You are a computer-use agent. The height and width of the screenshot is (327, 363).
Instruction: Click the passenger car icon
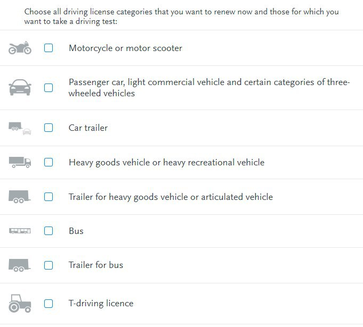coord(20,87)
